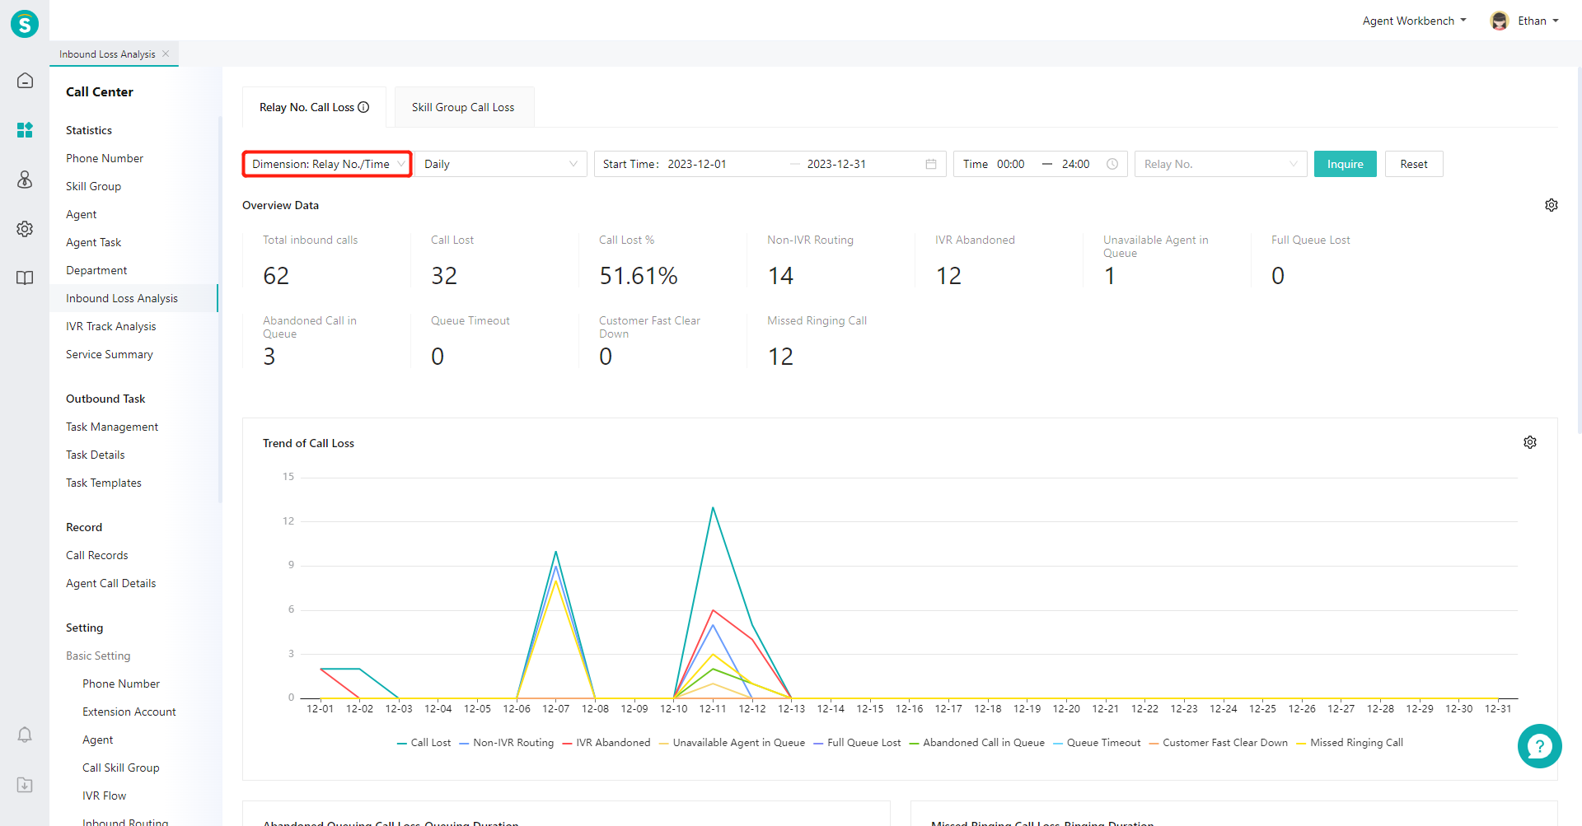The image size is (1582, 826).
Task: Click the end time 24:00 field
Action: [x=1076, y=164]
